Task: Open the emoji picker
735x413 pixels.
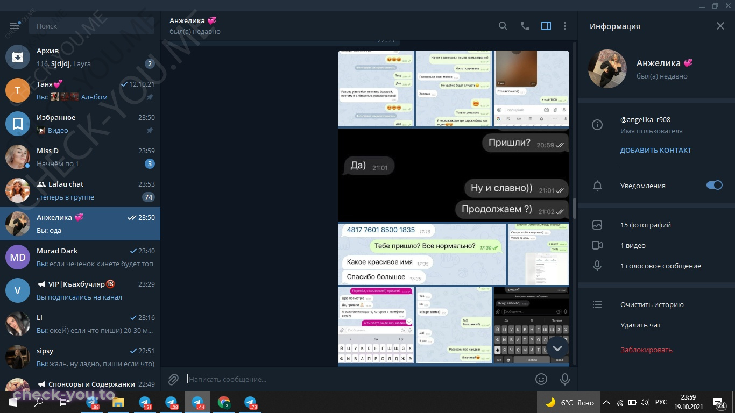Action: point(541,379)
